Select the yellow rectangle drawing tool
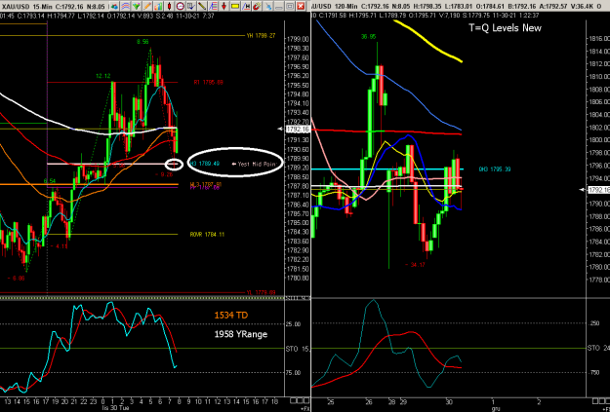610x412 pixels. click(x=234, y=6)
